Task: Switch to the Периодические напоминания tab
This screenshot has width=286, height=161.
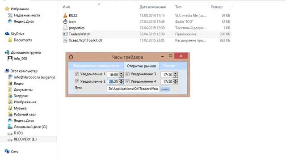Action: coord(96,66)
